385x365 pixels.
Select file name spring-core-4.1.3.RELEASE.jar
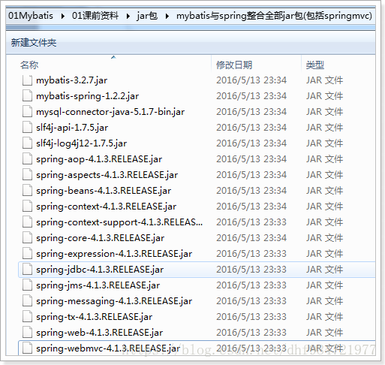pyautogui.click(x=100, y=238)
